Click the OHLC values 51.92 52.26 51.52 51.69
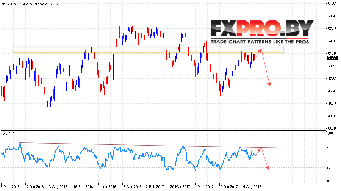The image size is (341, 191). tap(49, 4)
